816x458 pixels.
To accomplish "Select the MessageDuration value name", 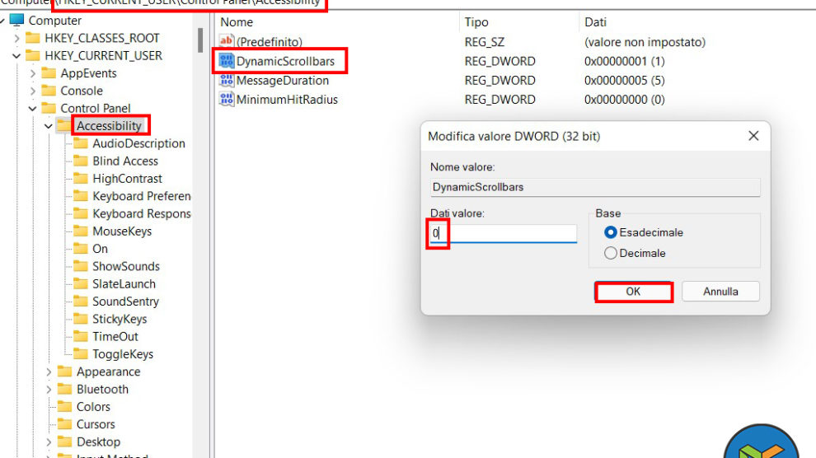I will 283,81.
